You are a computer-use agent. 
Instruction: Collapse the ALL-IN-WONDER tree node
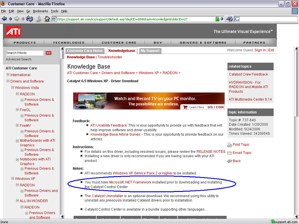click(x=18, y=201)
